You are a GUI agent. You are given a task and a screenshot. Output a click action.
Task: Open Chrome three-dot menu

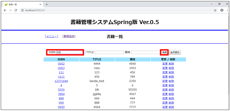point(227,10)
